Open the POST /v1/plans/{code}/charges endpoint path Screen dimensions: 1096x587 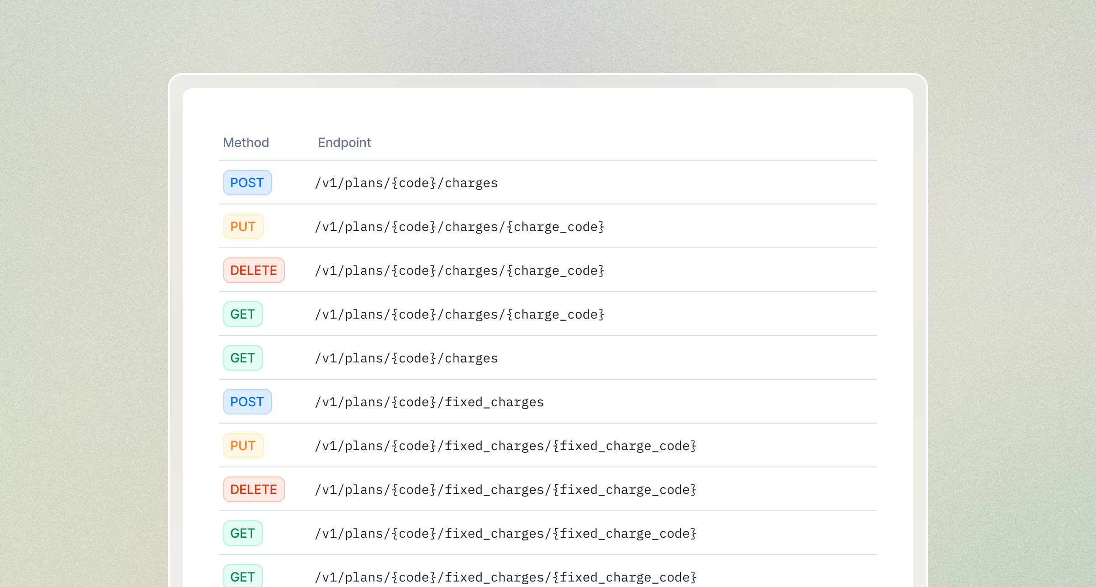tap(406, 183)
